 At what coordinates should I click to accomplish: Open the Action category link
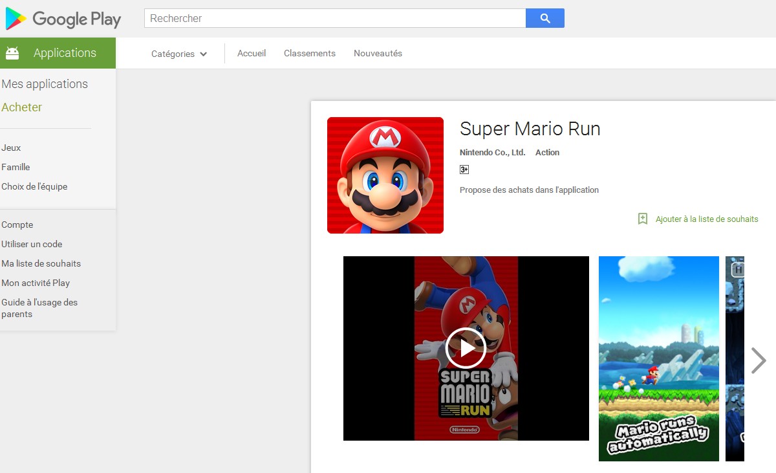pos(547,152)
